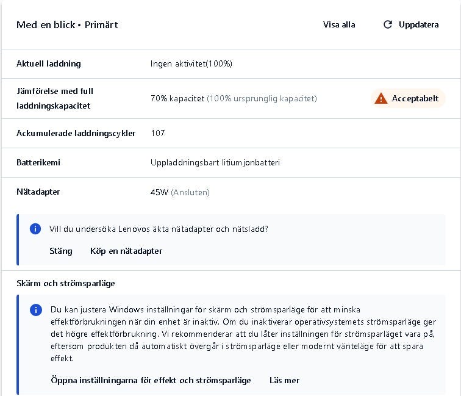The image size is (461, 396).
Task: Click the Ingen aktivitet(100%) value
Action: [191, 63]
